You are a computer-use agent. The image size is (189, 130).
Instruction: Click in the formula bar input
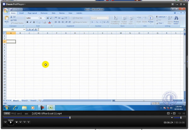111,29
